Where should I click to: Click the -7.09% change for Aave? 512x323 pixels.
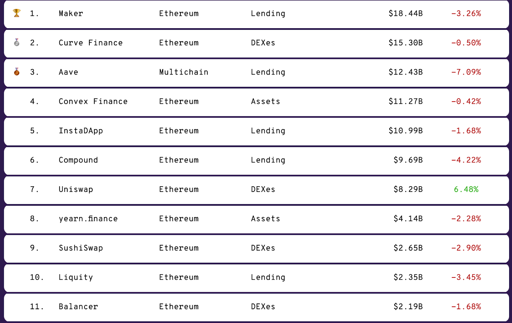(x=466, y=72)
